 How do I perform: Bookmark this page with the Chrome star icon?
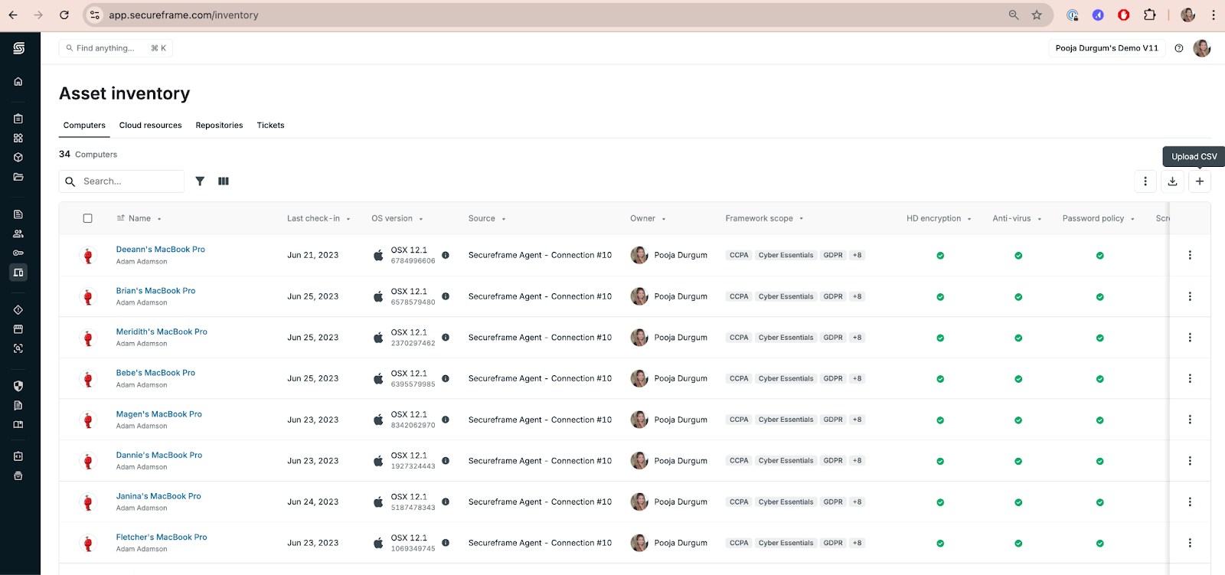coord(1037,15)
